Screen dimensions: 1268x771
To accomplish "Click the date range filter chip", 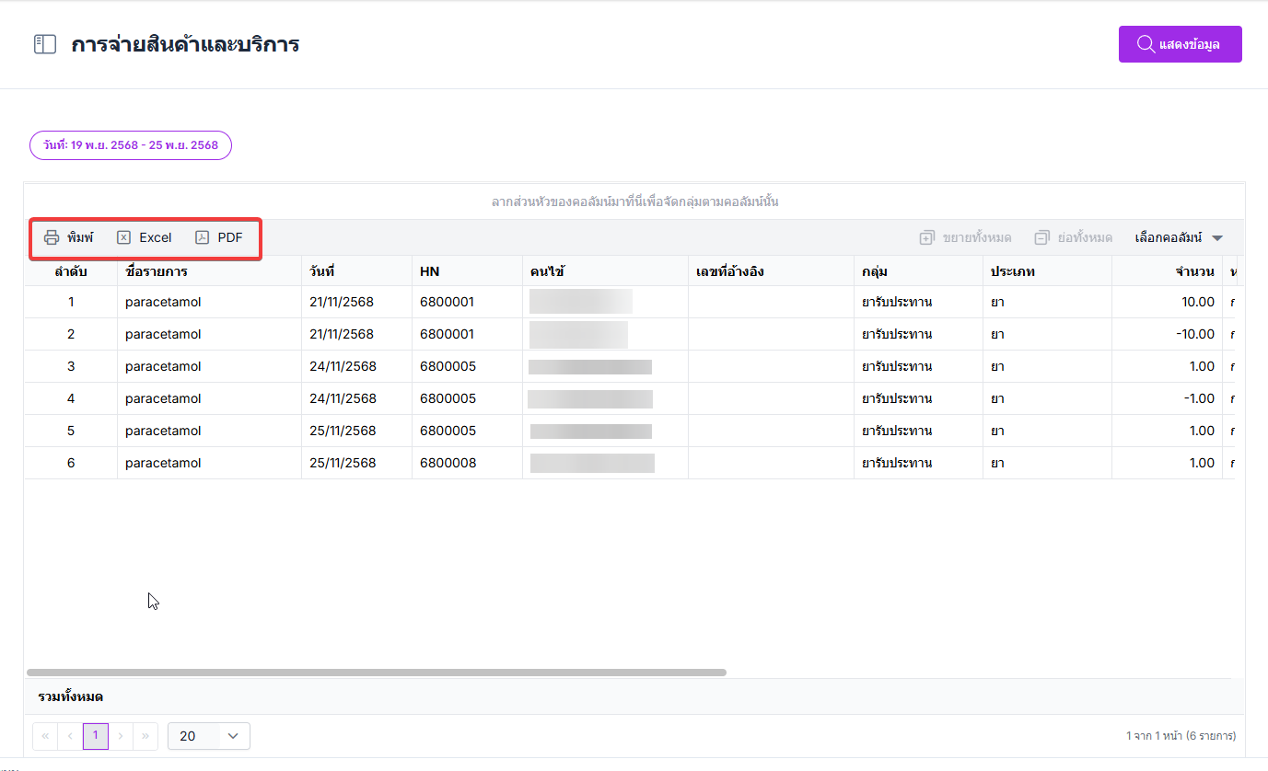I will (131, 145).
